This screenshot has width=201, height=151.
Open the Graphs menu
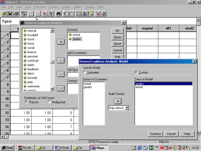point(66,7)
